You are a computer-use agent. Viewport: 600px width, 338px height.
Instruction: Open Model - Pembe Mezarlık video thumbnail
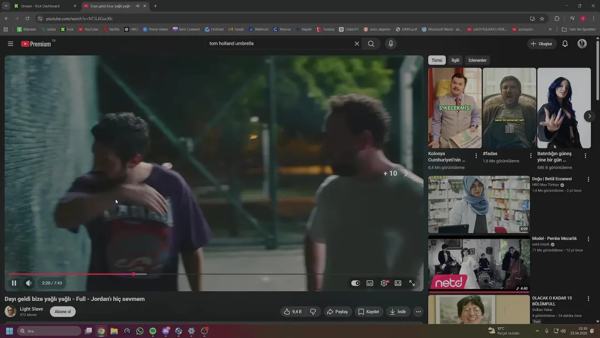click(x=479, y=264)
